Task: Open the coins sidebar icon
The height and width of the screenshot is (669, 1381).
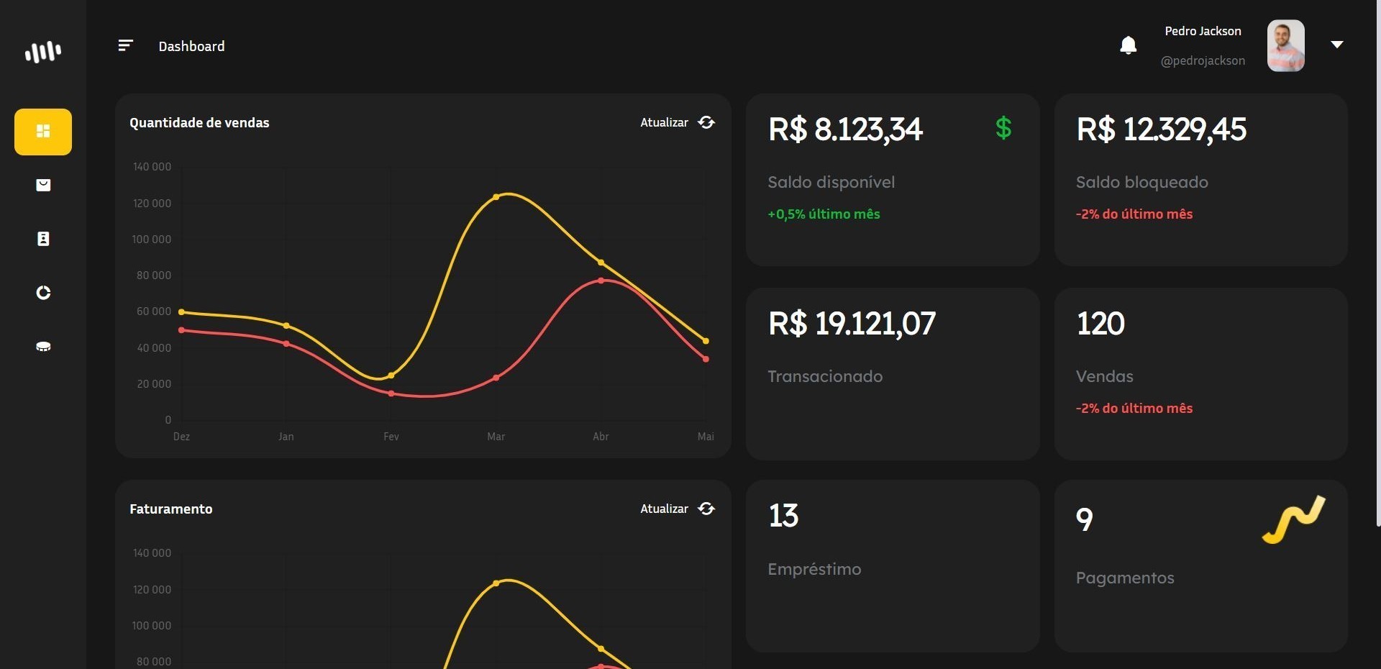Action: [43, 346]
